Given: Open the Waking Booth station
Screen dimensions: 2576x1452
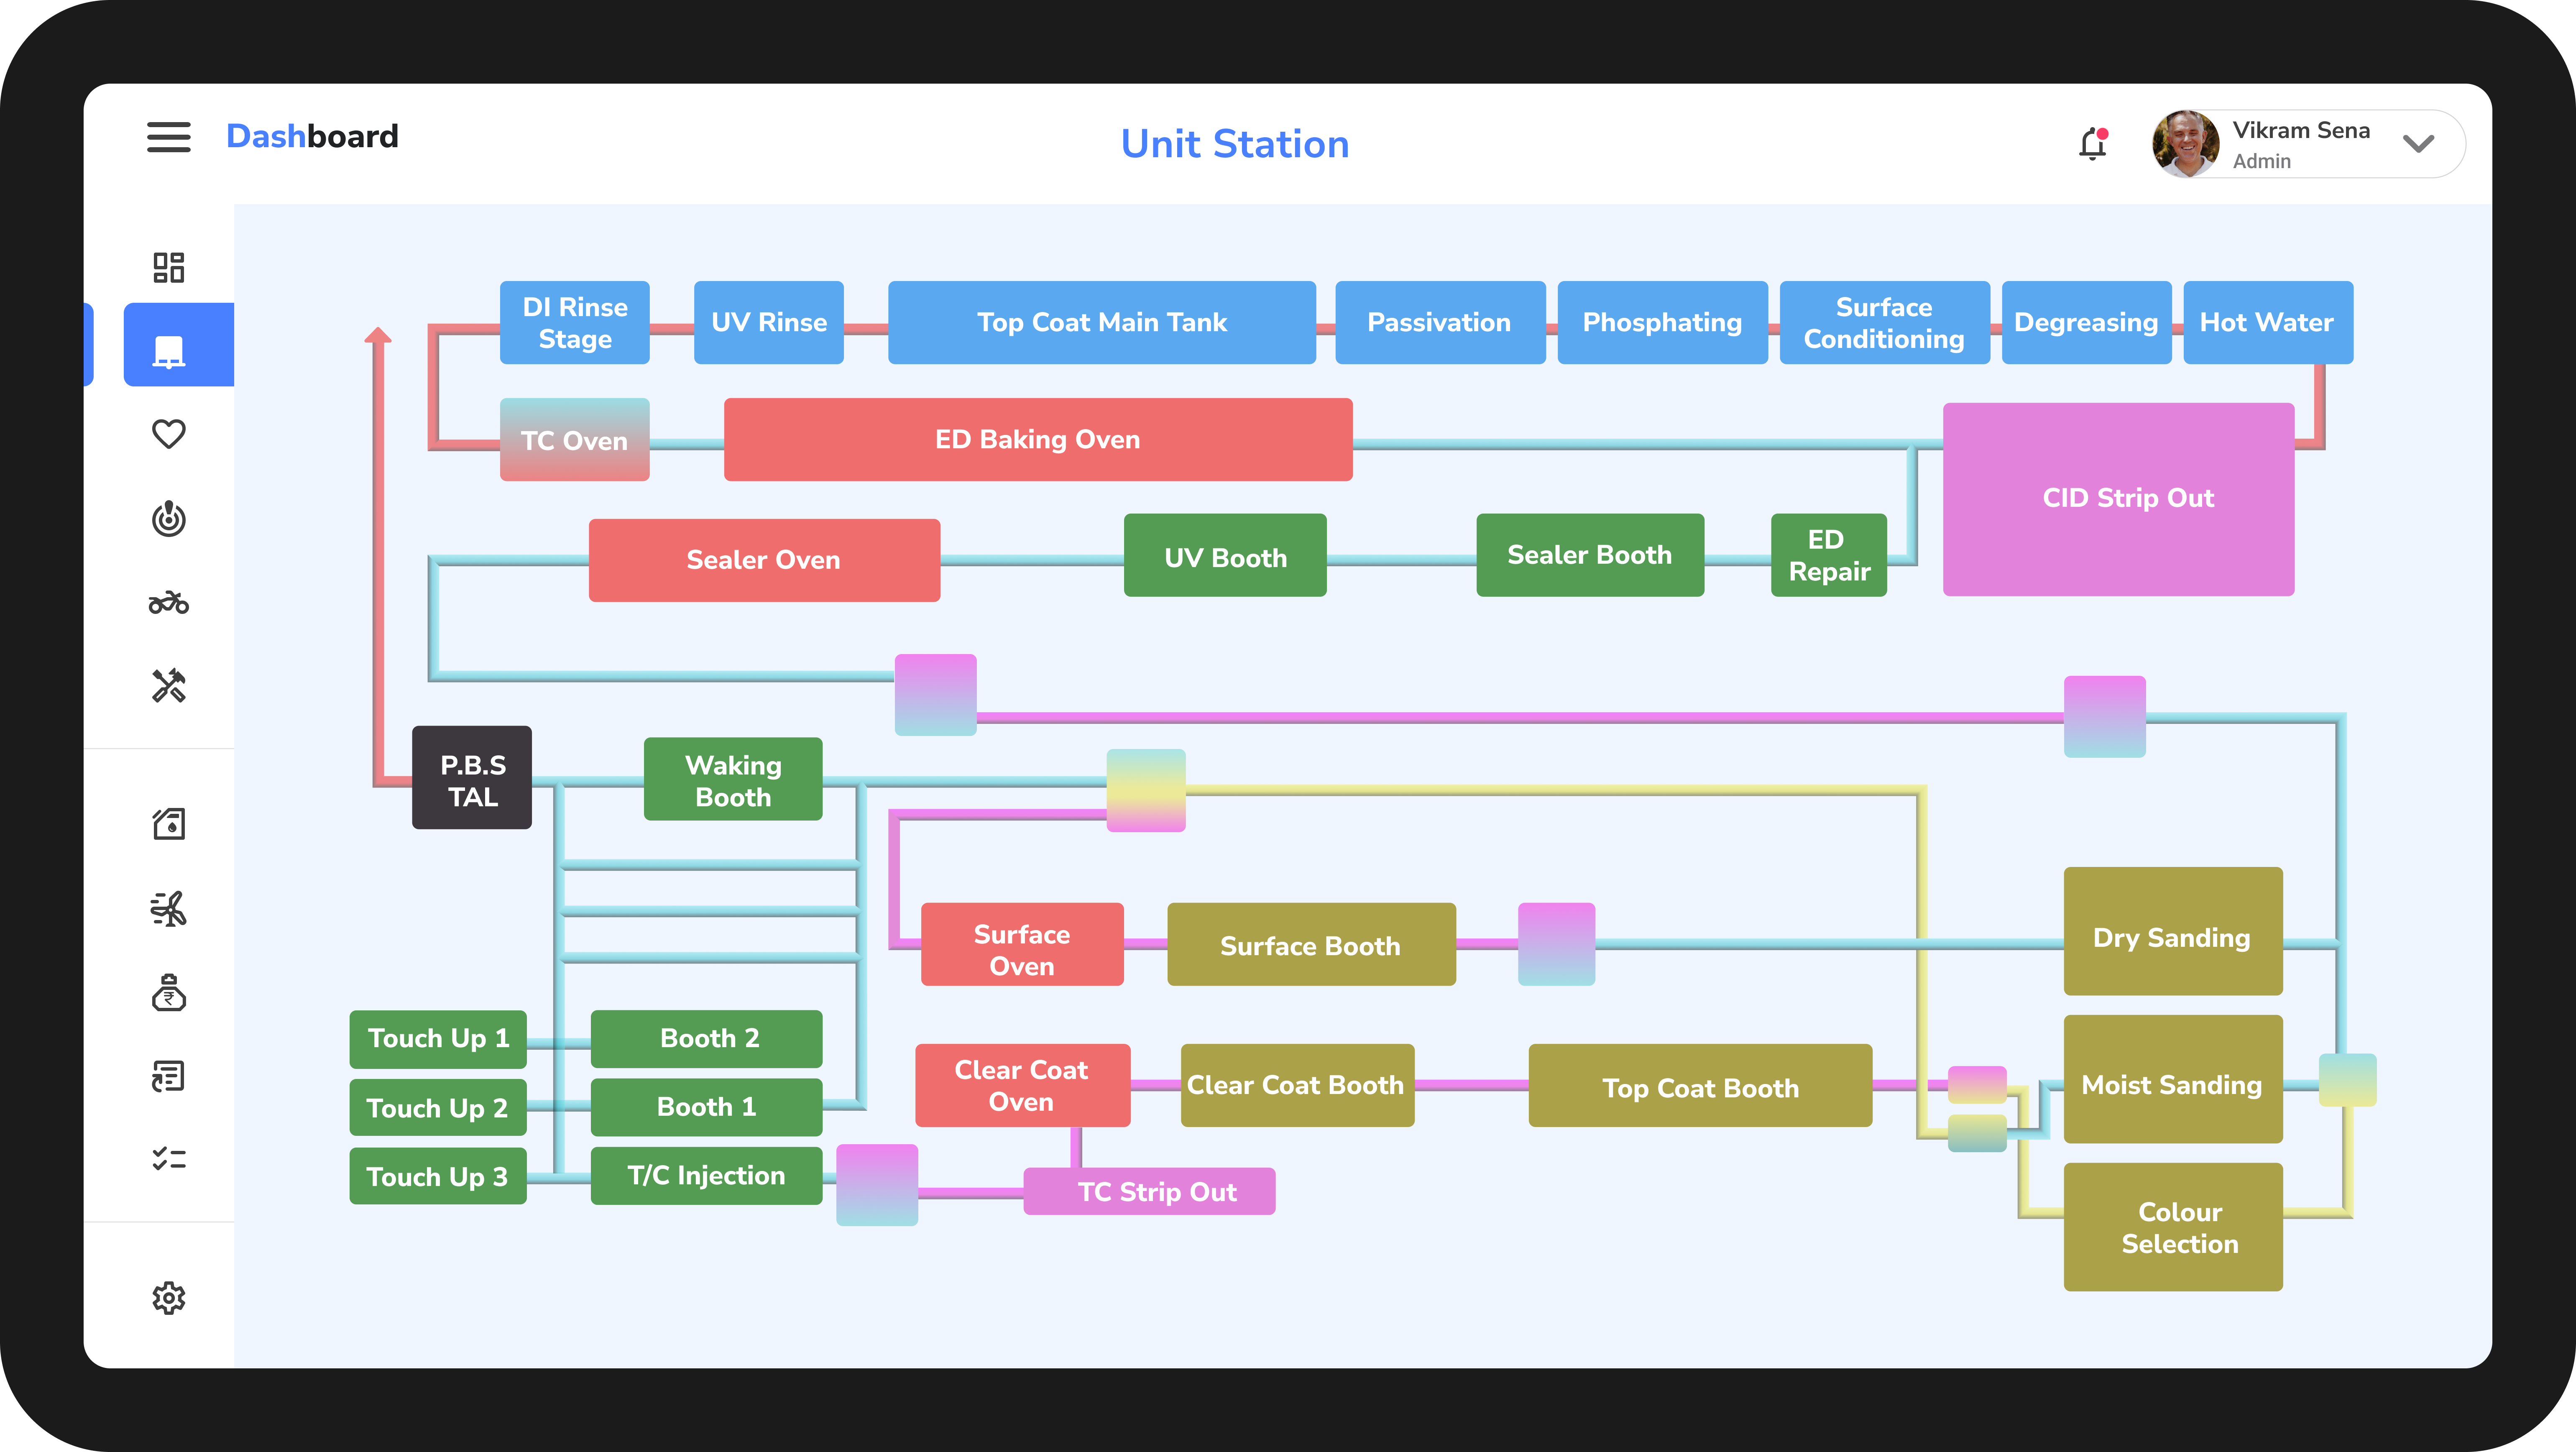Looking at the screenshot, I should click(x=733, y=780).
